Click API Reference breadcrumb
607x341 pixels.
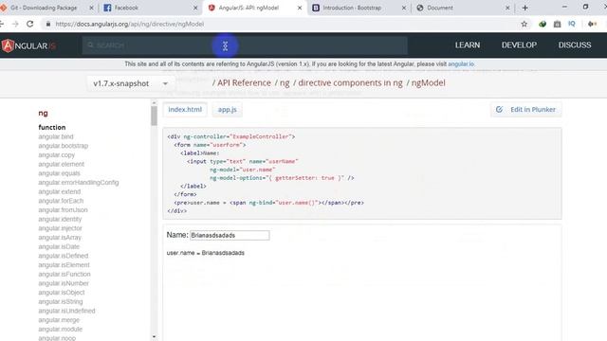[244, 82]
